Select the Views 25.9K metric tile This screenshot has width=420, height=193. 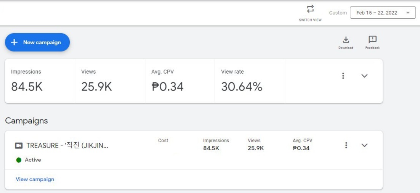coord(110,81)
